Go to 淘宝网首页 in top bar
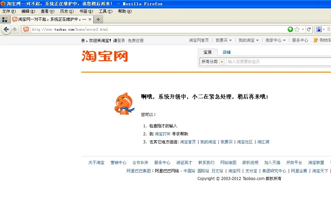This screenshot has height=218, width=331. (199, 40)
